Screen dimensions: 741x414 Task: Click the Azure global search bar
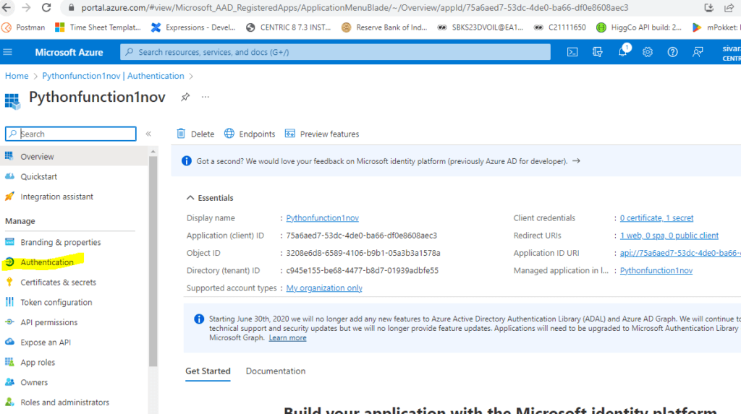336,52
